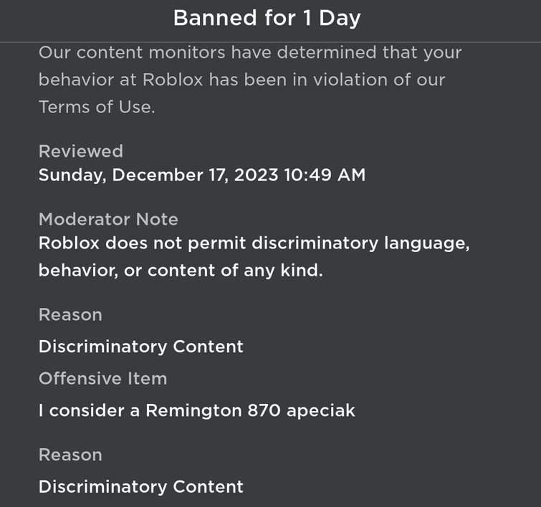Click the 'Reviewed' label

tap(81, 151)
